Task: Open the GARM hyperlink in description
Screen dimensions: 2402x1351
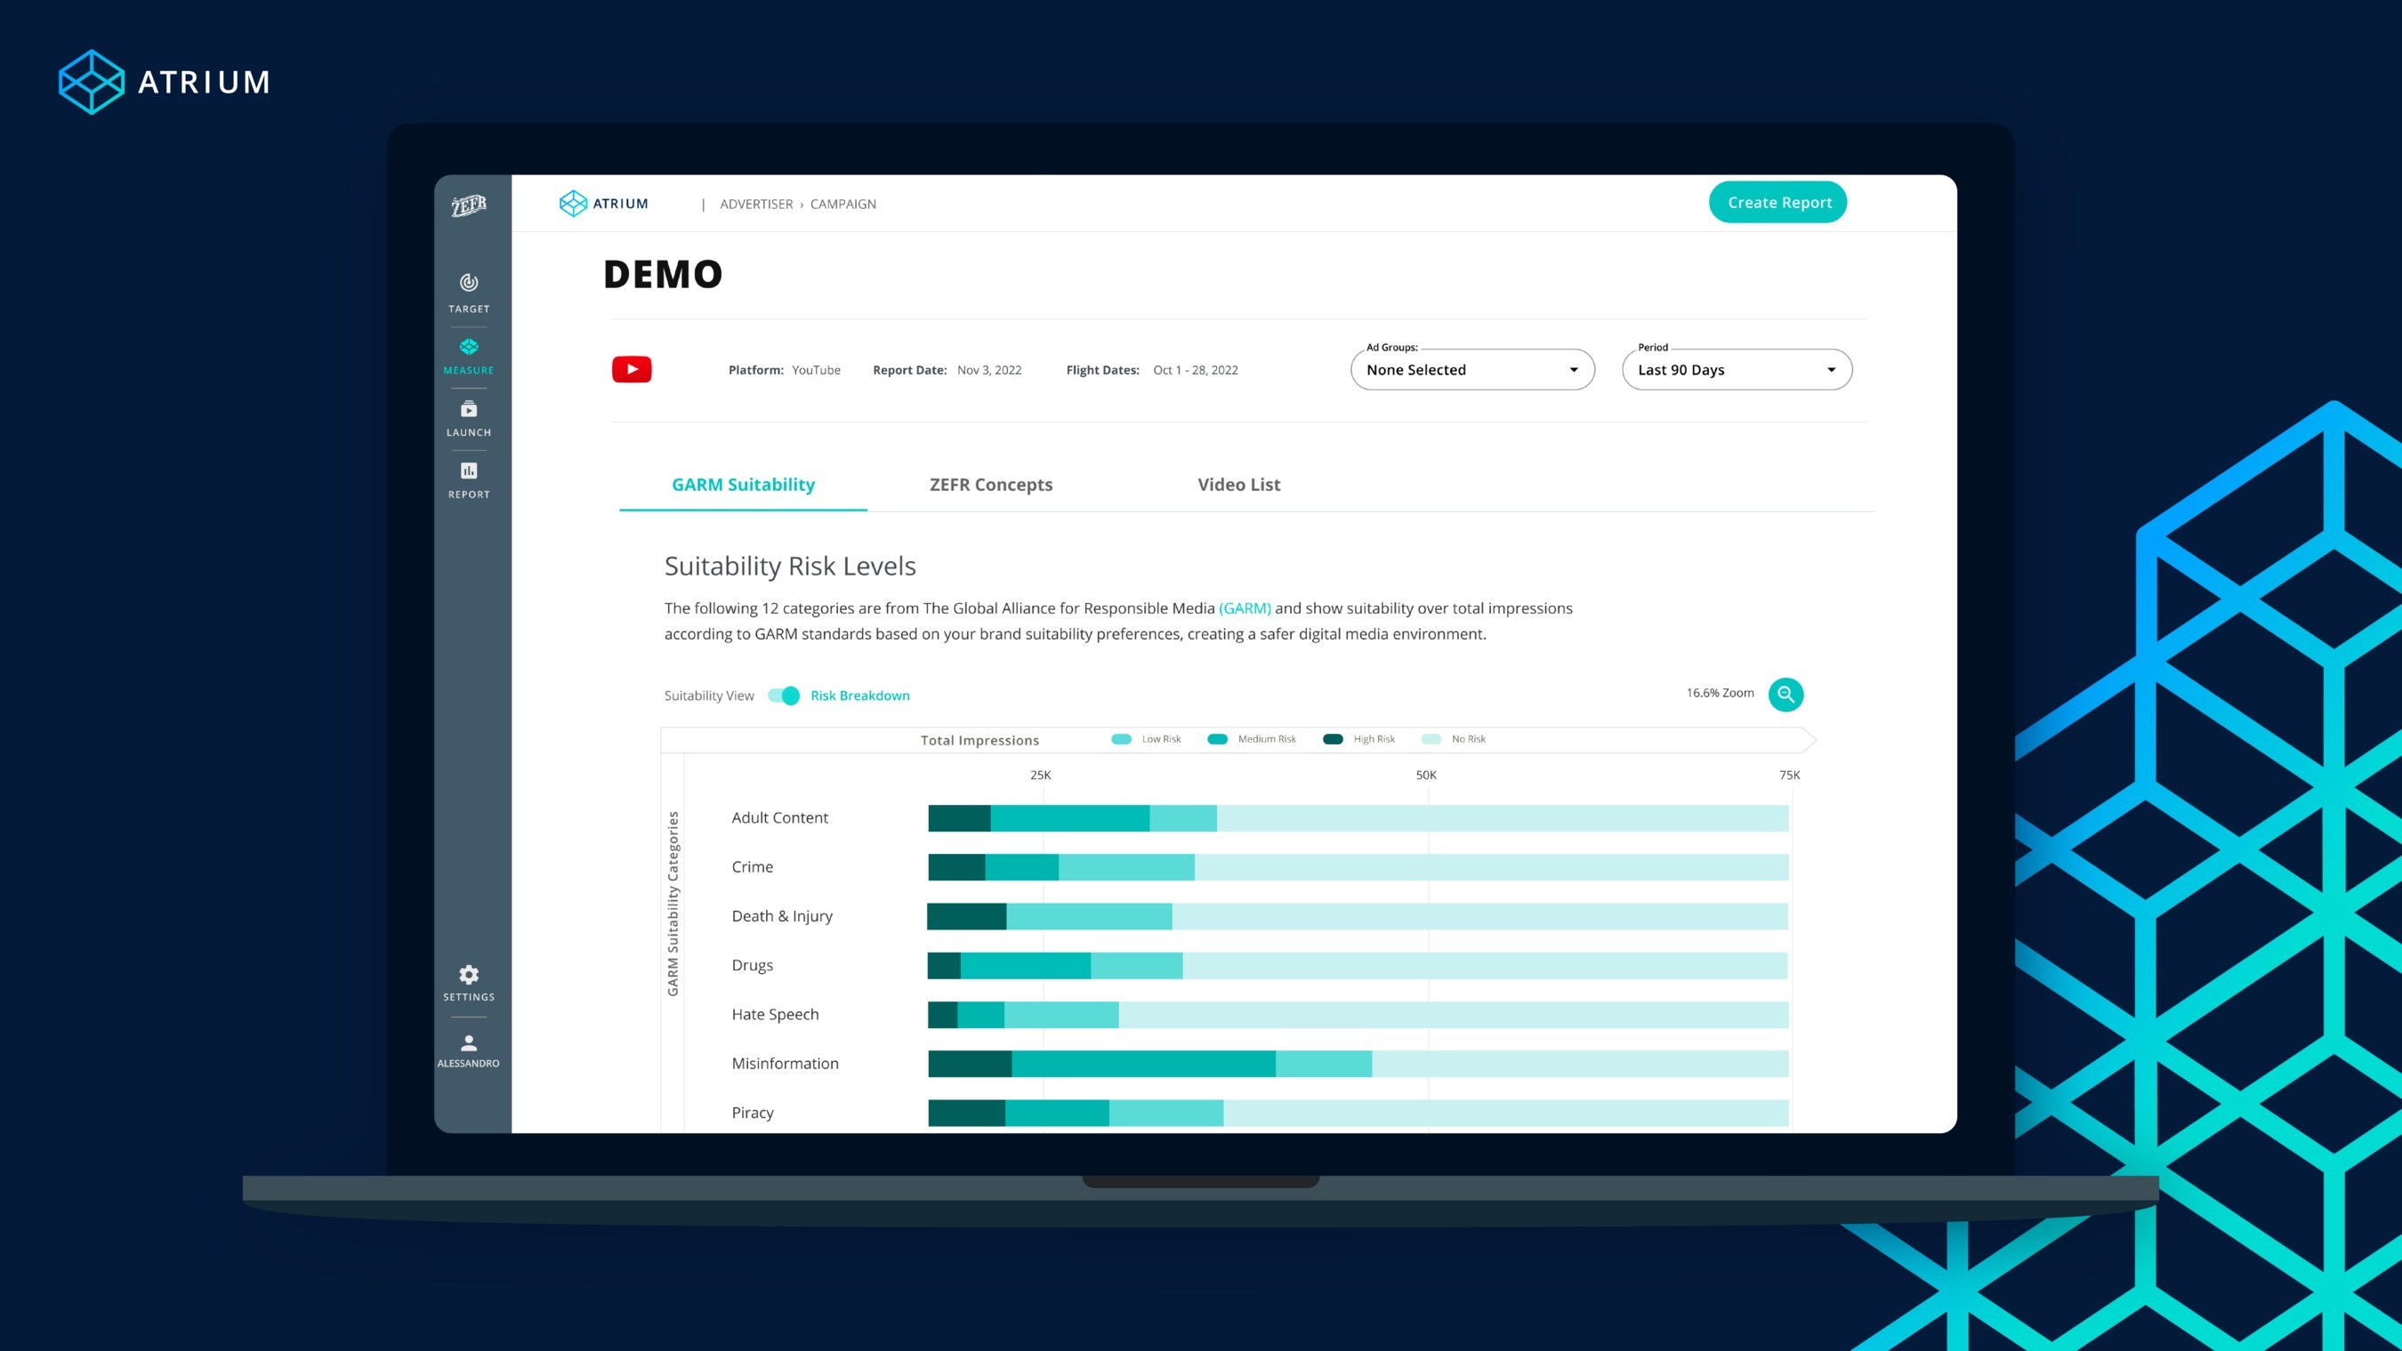Action: pyautogui.click(x=1244, y=607)
